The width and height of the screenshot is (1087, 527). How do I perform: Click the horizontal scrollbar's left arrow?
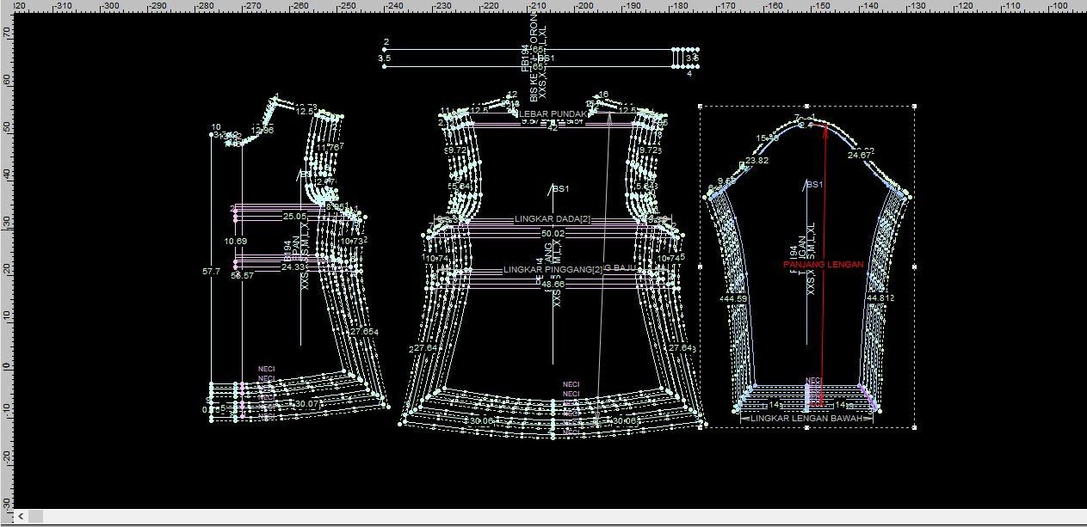point(37,517)
